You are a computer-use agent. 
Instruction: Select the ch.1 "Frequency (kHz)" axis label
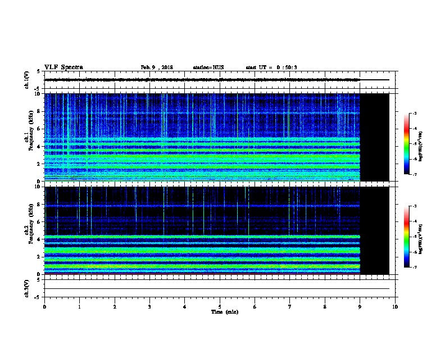[x=31, y=130]
